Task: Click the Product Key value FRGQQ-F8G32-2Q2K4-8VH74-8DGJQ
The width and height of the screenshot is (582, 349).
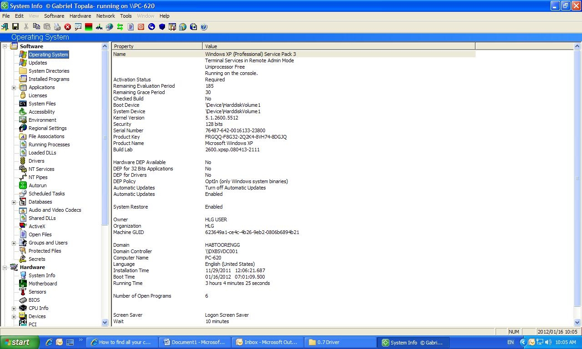Action: pos(246,137)
